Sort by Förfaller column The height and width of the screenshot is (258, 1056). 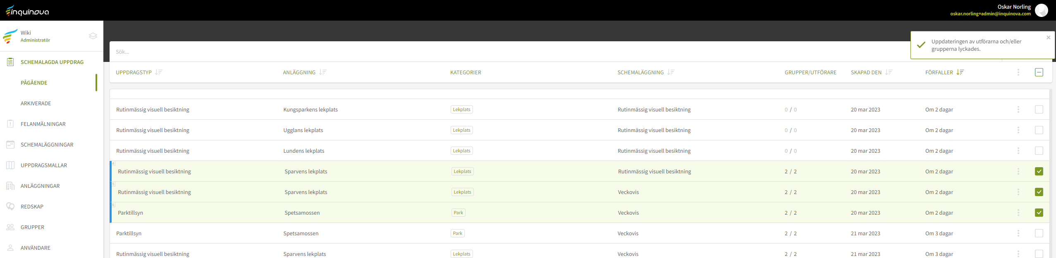pyautogui.click(x=960, y=72)
